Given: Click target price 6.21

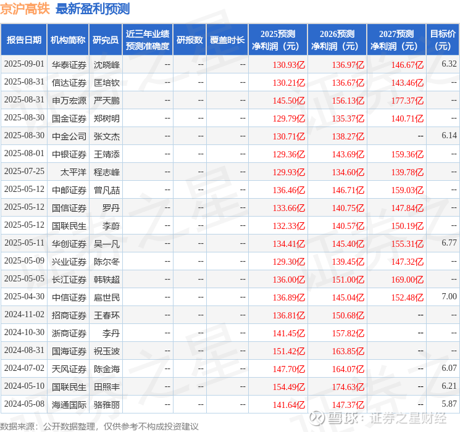Looking at the screenshot, I should pos(449,386).
